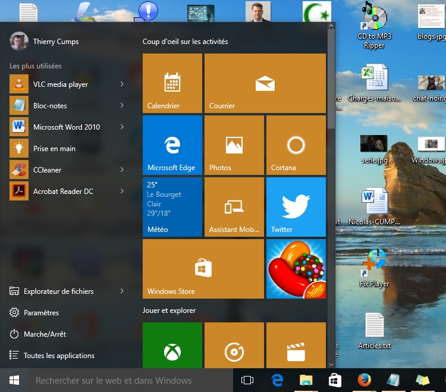Open the Photos tile

pos(234,145)
